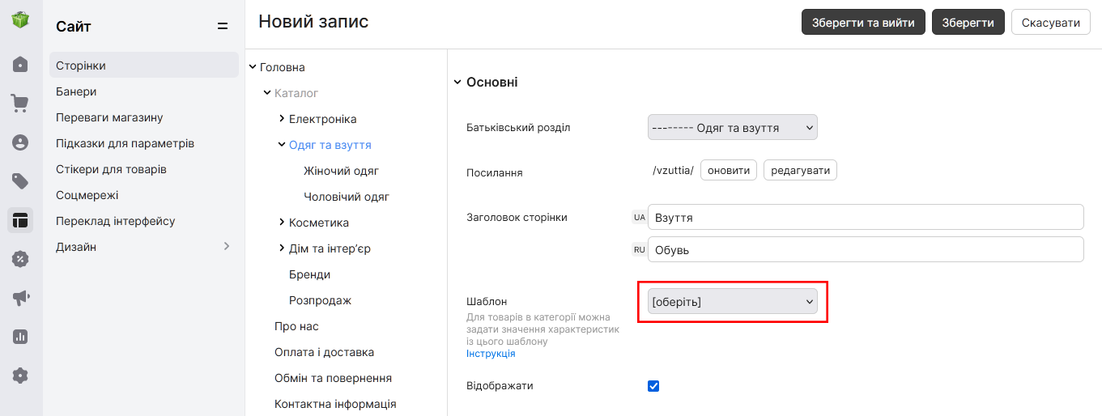Open the Шаблон dropdown
Screen dimensions: 1102x416
pos(733,302)
